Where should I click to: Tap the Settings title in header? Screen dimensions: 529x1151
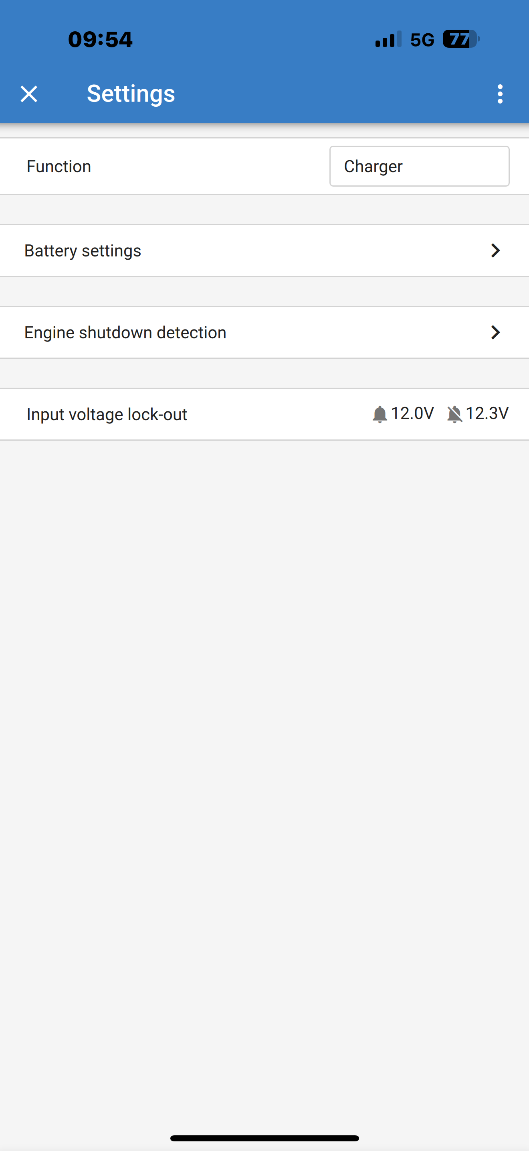point(131,94)
